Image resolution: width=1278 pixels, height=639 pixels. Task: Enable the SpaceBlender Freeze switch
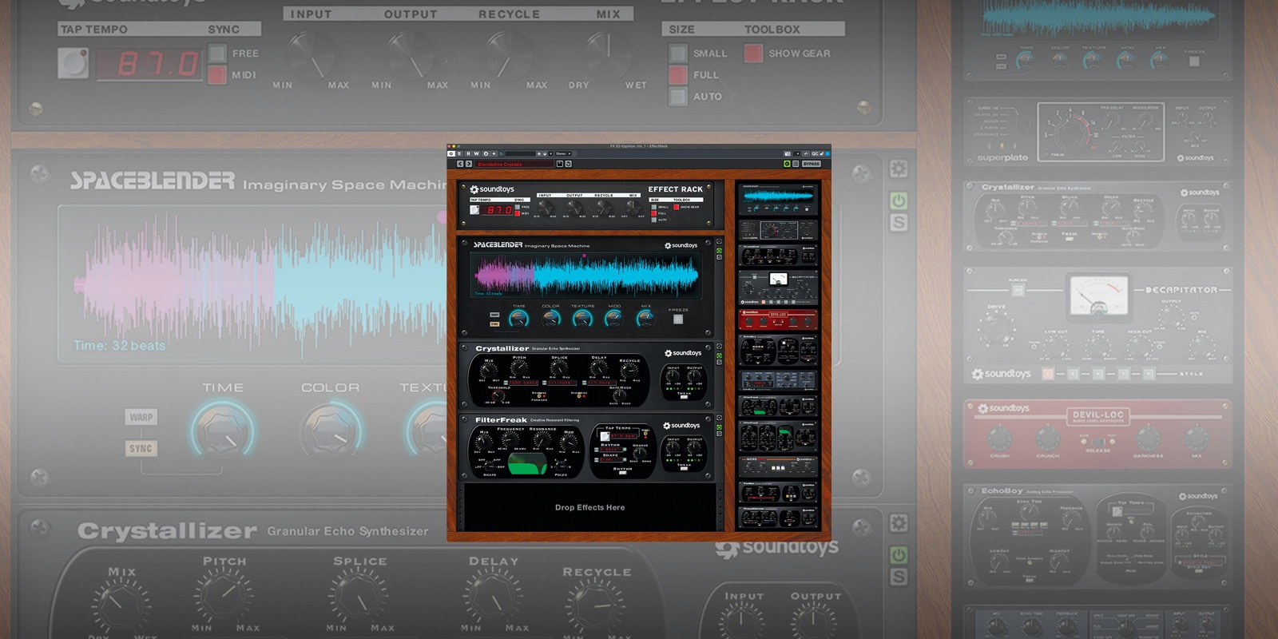(x=678, y=319)
